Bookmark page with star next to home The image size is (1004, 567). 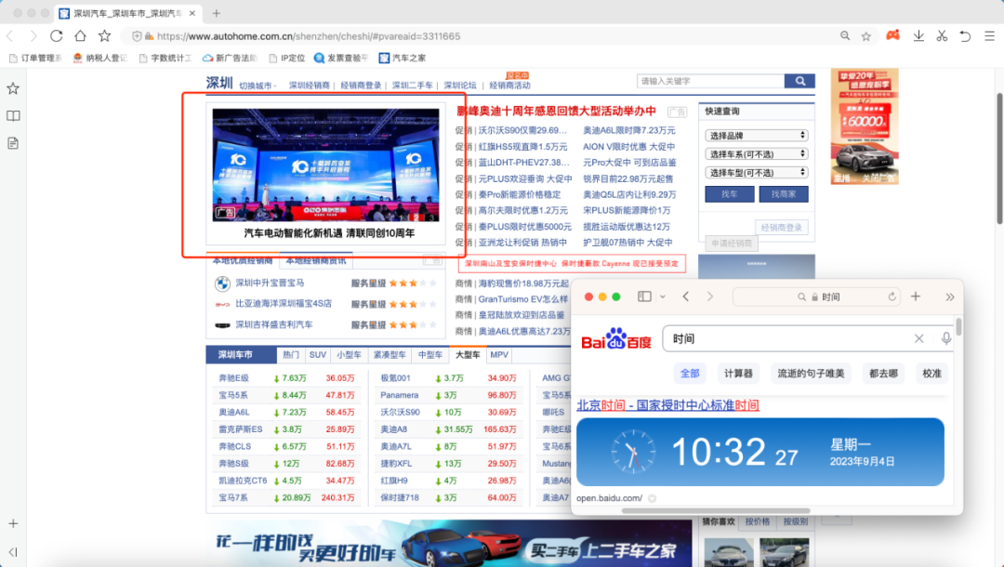[x=104, y=36]
